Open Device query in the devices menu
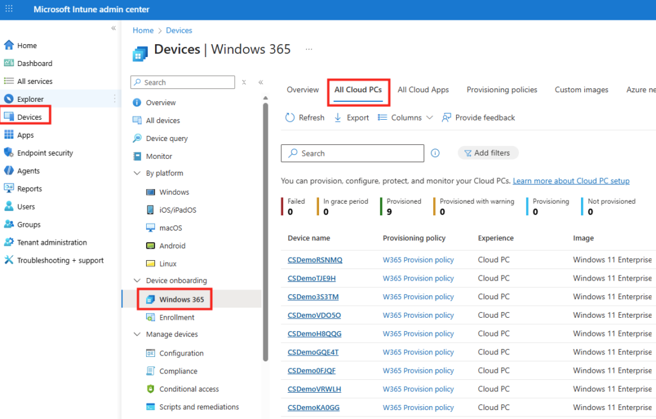656x419 pixels. 167,138
